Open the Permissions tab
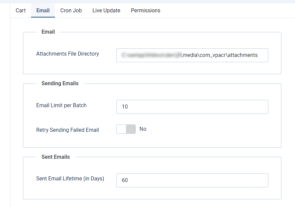 click(x=146, y=11)
